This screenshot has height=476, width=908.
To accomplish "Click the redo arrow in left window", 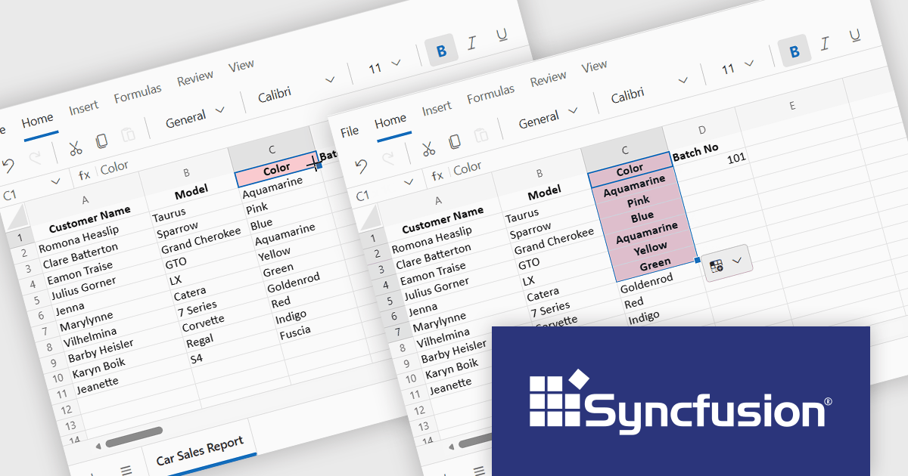I will click(35, 158).
